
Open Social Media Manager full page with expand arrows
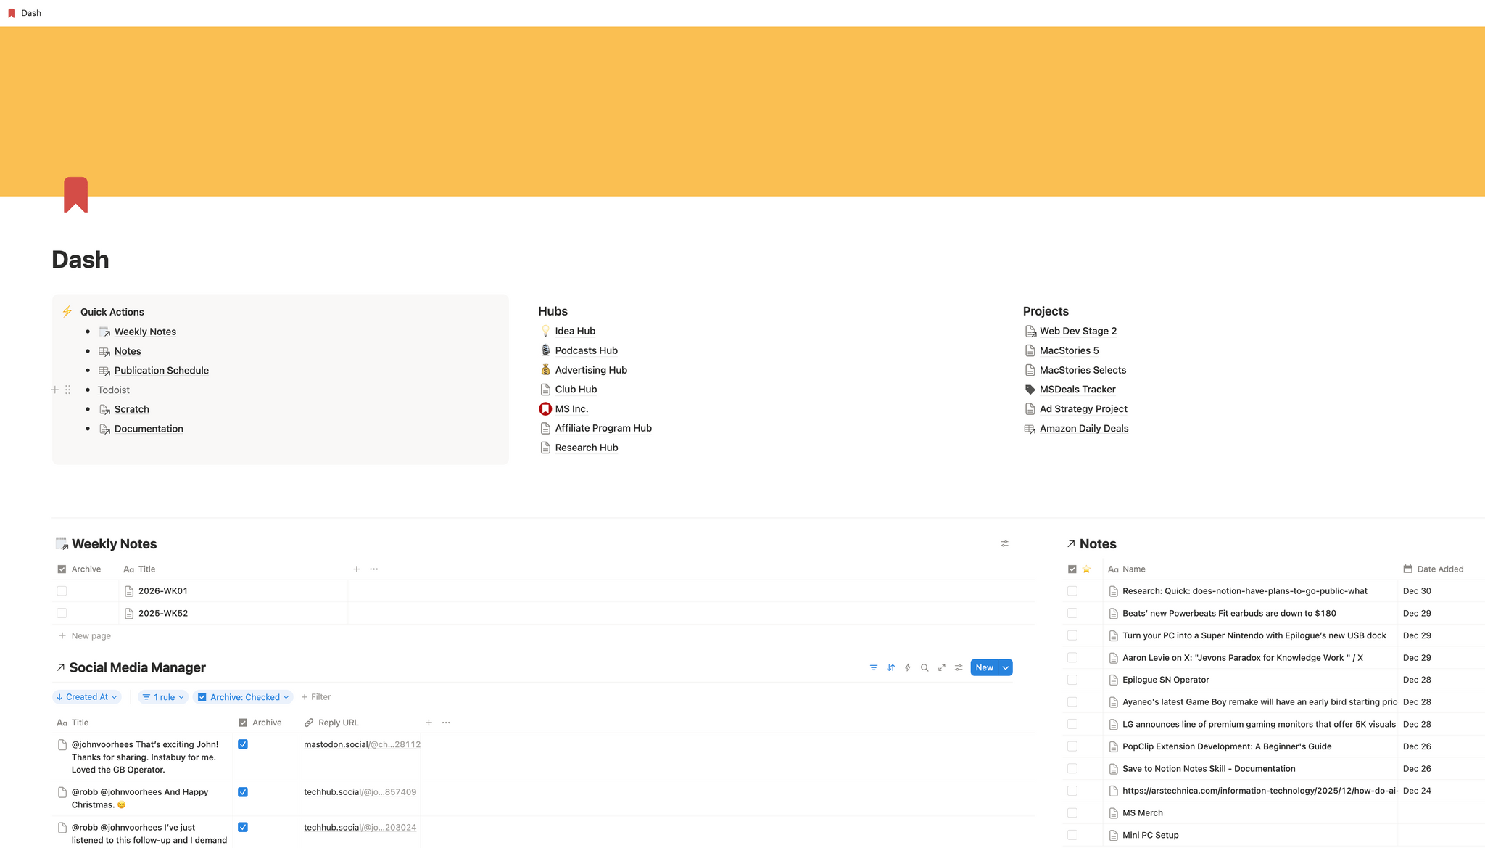941,667
